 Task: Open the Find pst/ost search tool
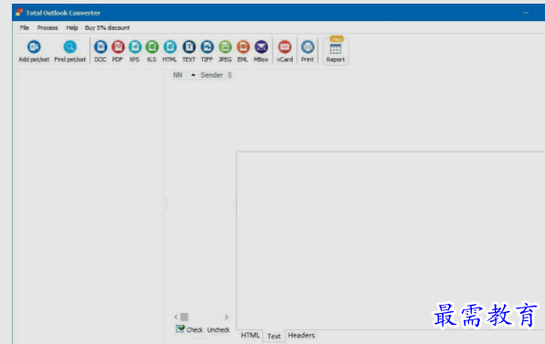[x=69, y=51]
